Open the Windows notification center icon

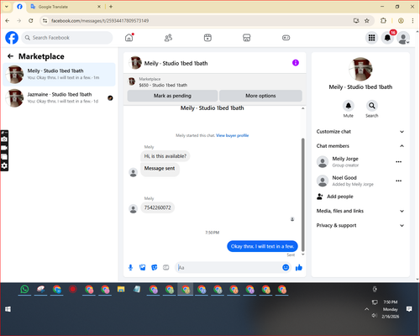pos(409,309)
